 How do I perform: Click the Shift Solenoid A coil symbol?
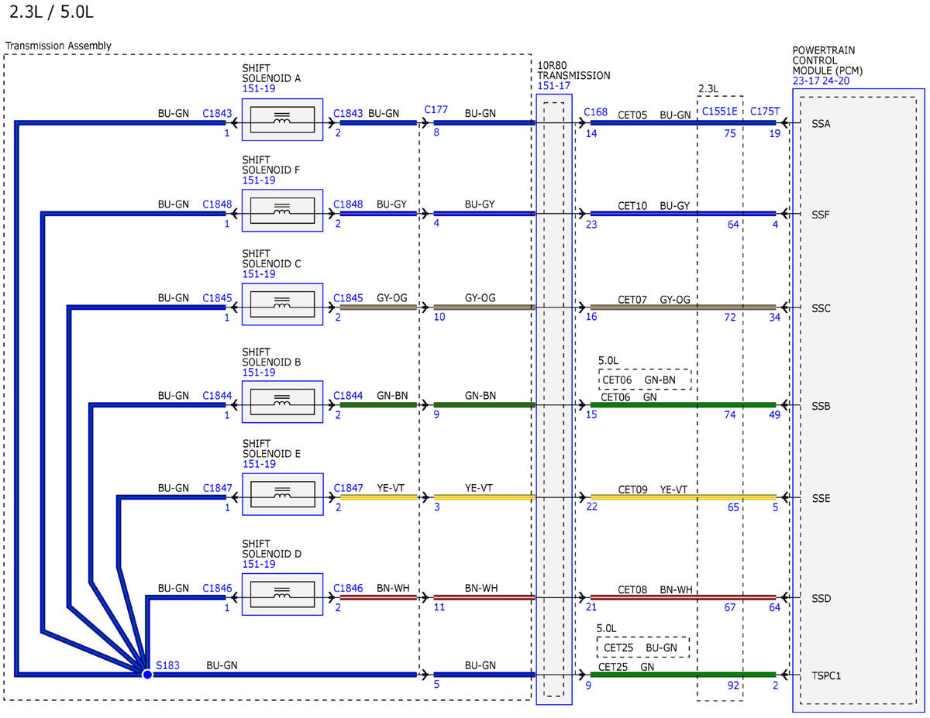tap(282, 119)
